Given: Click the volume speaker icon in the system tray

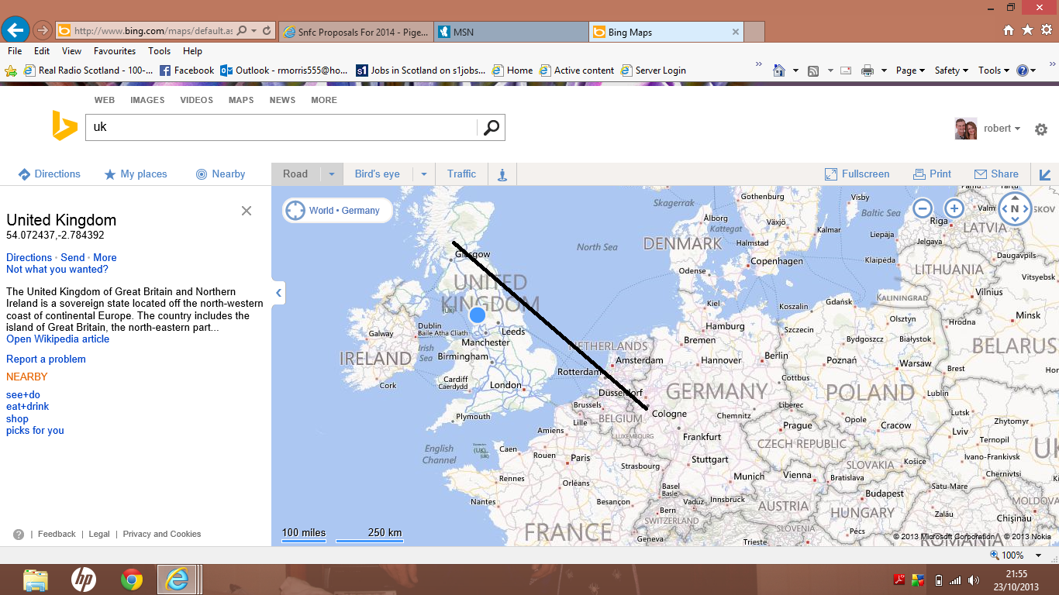Looking at the screenshot, I should pyautogui.click(x=974, y=580).
